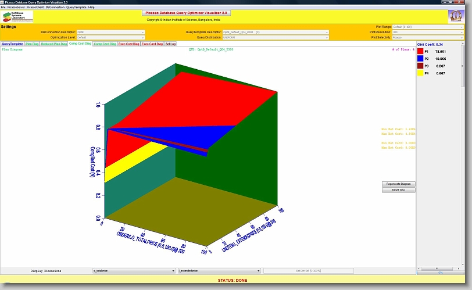Click the IISc emblem icon at top right
Image resolution: width=472 pixels, height=290 pixels.
click(x=457, y=16)
